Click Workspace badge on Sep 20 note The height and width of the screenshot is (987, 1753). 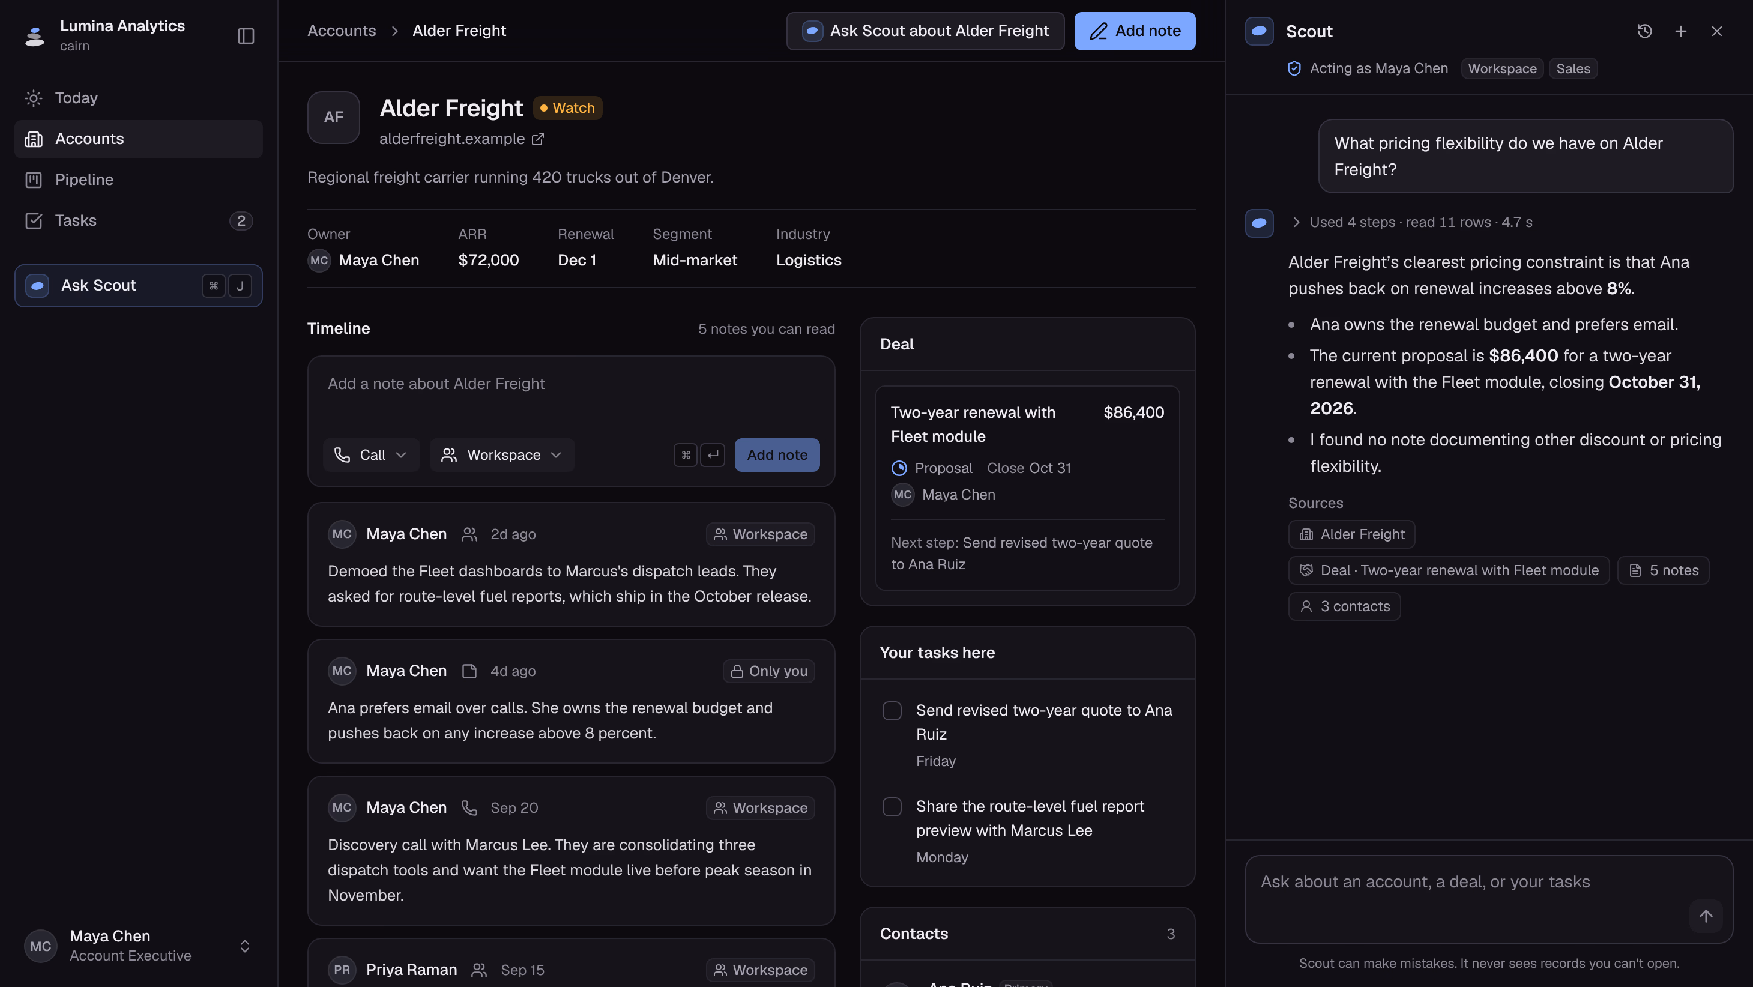760,808
